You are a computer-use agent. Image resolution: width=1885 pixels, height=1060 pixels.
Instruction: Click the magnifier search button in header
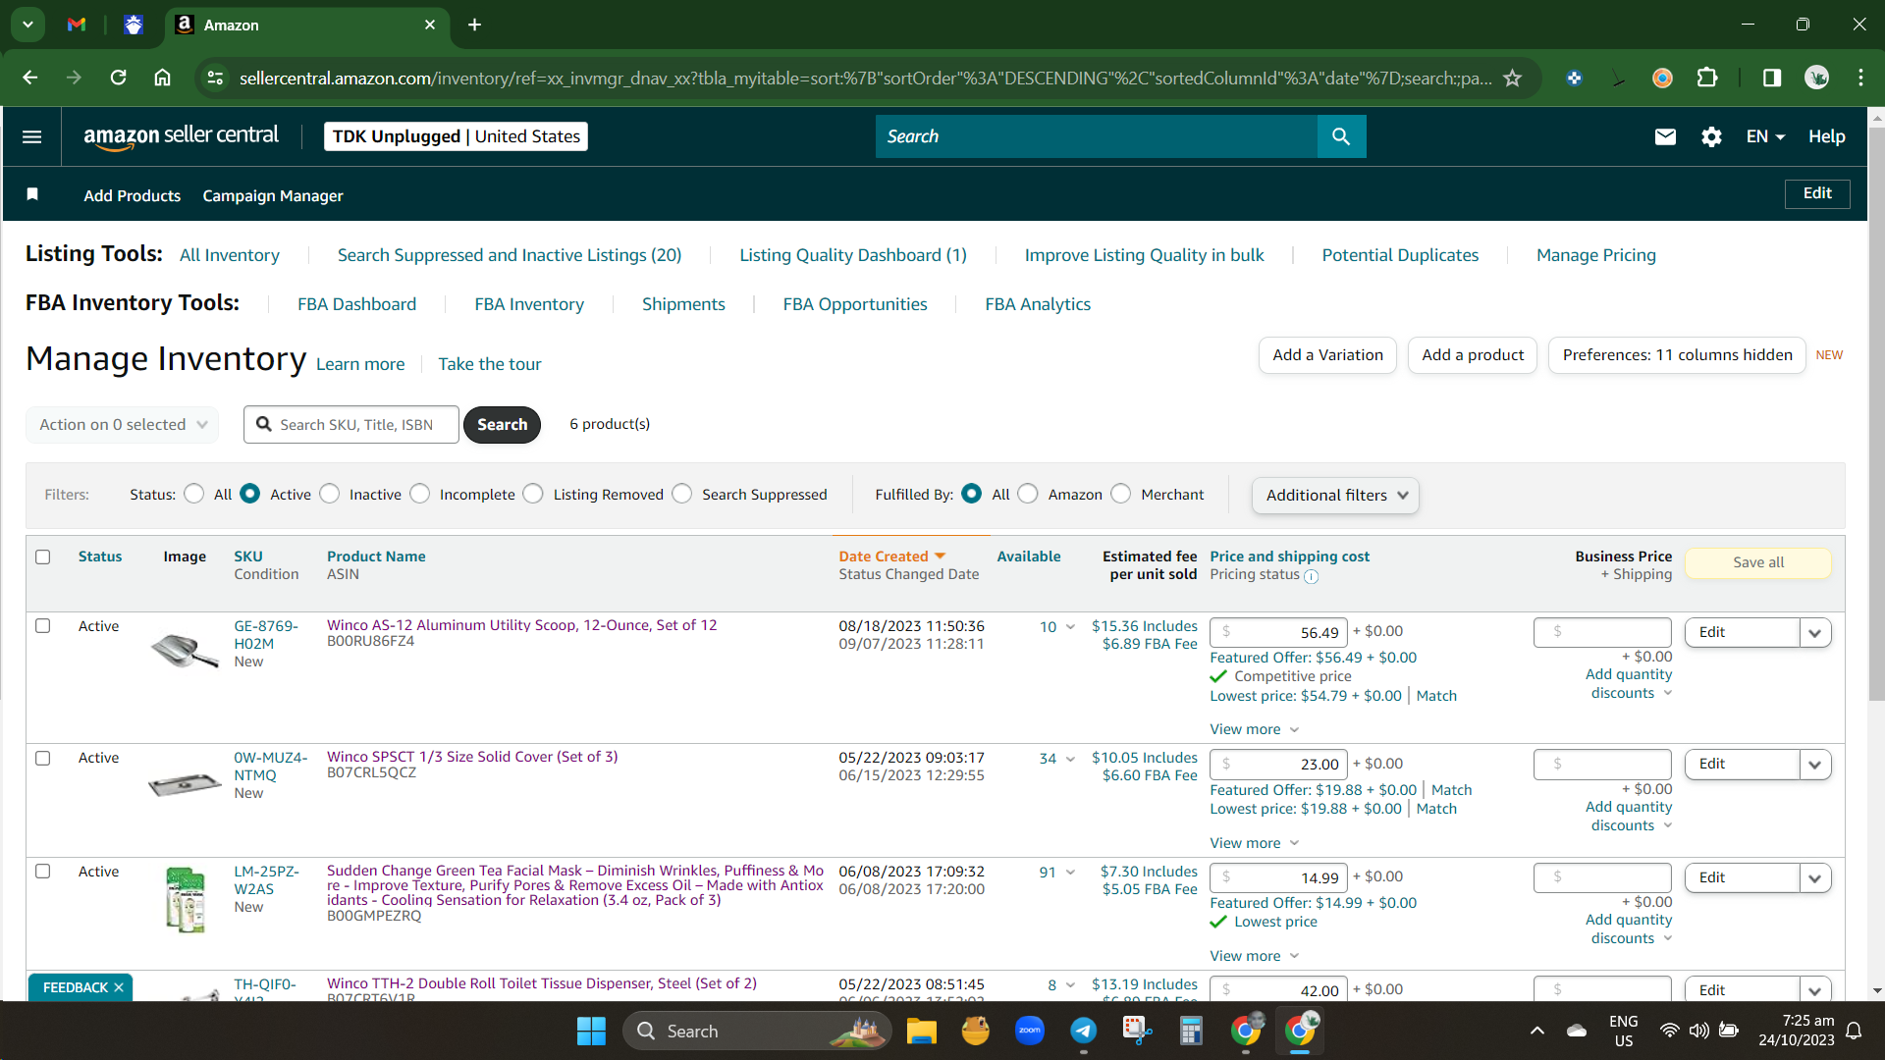pyautogui.click(x=1341, y=136)
